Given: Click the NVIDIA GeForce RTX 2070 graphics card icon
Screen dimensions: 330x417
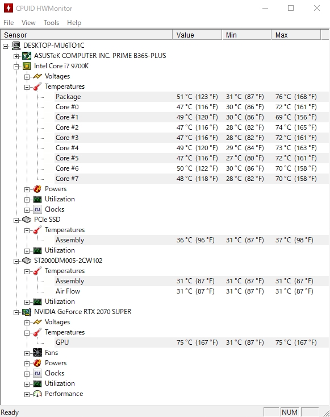Looking at the screenshot, I should (x=27, y=312).
